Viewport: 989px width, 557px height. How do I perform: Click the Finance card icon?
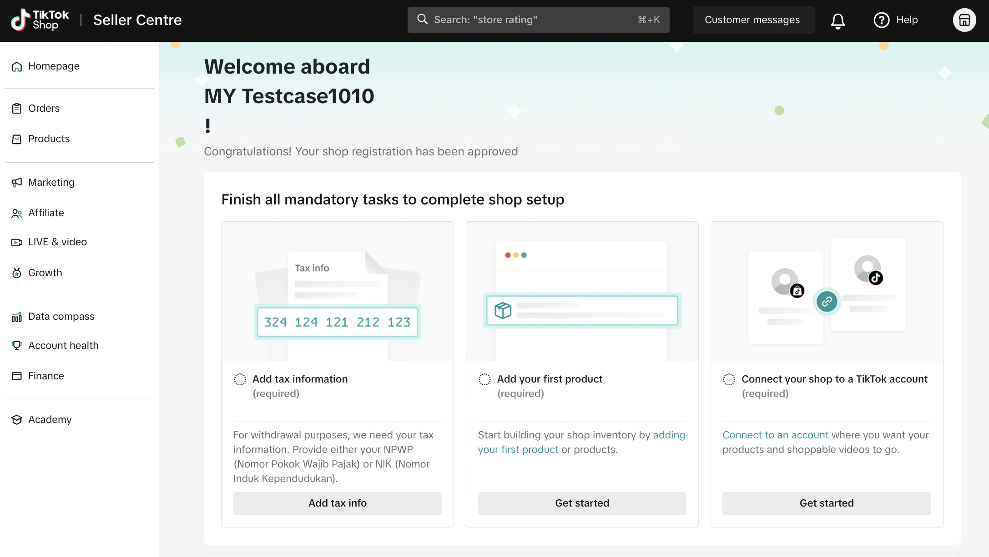[17, 376]
